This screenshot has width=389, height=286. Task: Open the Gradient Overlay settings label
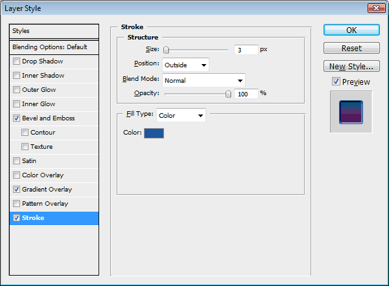47,190
